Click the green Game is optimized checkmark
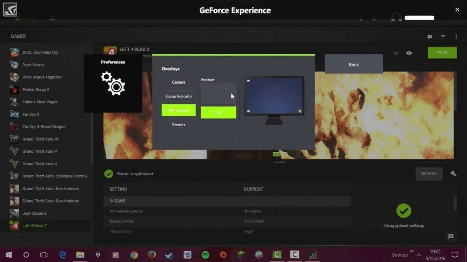 [108, 174]
